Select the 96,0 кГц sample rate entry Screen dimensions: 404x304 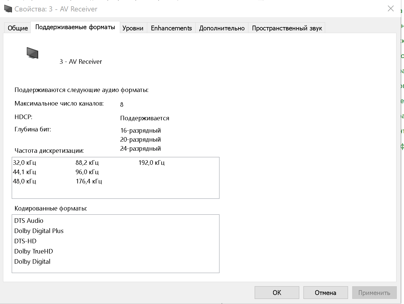coord(87,172)
